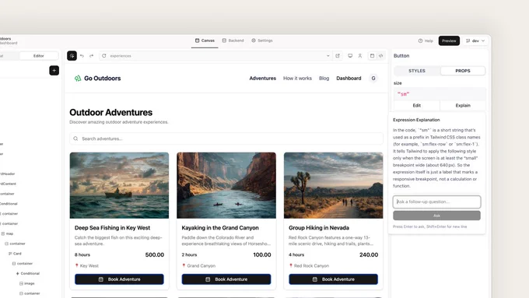The width and height of the screenshot is (529, 298).
Task: Open the How it works nav link
Action: tap(297, 79)
